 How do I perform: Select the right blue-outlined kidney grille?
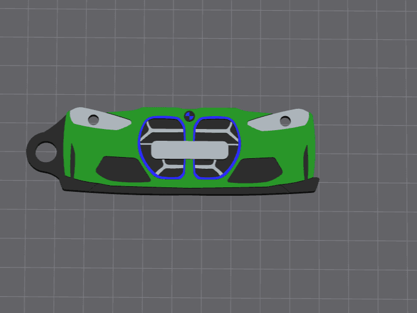(x=217, y=148)
